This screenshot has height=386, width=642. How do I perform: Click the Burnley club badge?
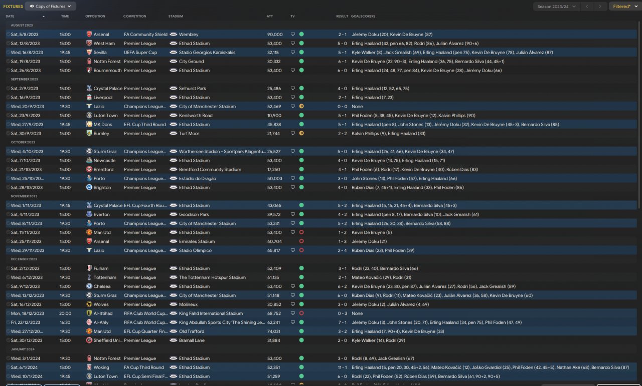click(x=89, y=134)
